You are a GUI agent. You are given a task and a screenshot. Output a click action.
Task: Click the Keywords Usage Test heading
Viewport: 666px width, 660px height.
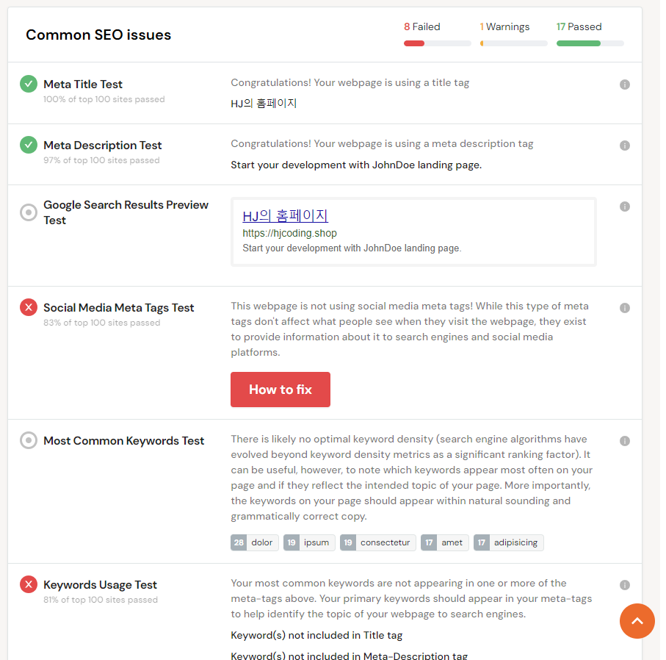[x=100, y=585]
